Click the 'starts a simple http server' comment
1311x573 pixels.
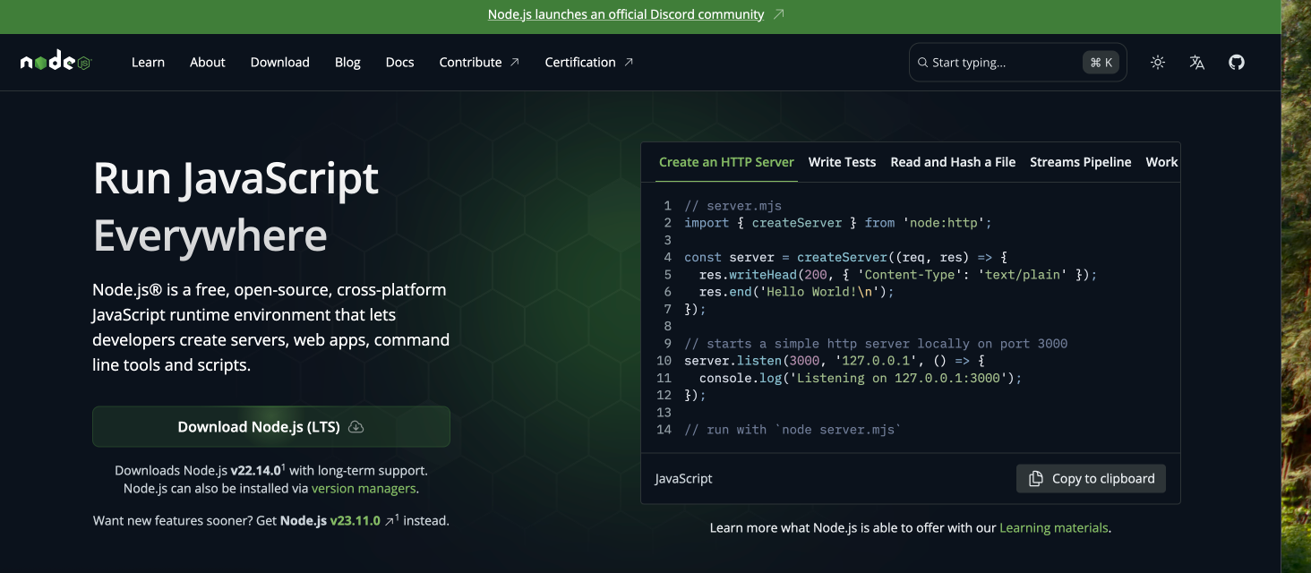[876, 344]
